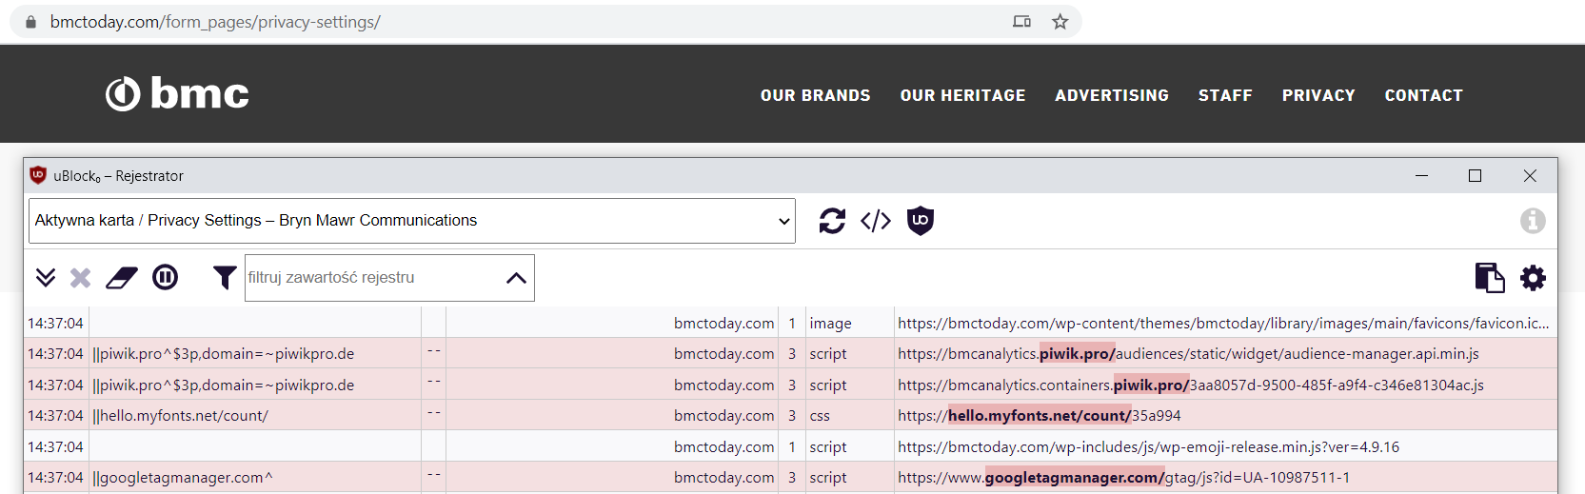Open ADVERTISING menu item
The width and height of the screenshot is (1585, 494).
1112,95
